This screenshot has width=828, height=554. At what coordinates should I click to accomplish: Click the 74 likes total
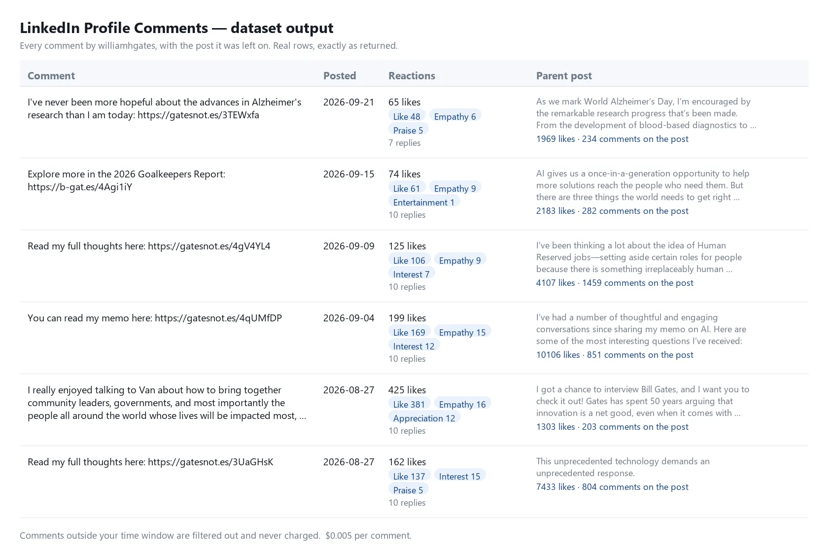coord(404,174)
